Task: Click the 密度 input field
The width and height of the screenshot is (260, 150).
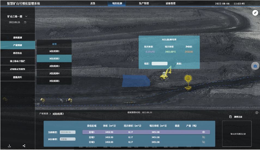Action: (x=159, y=64)
